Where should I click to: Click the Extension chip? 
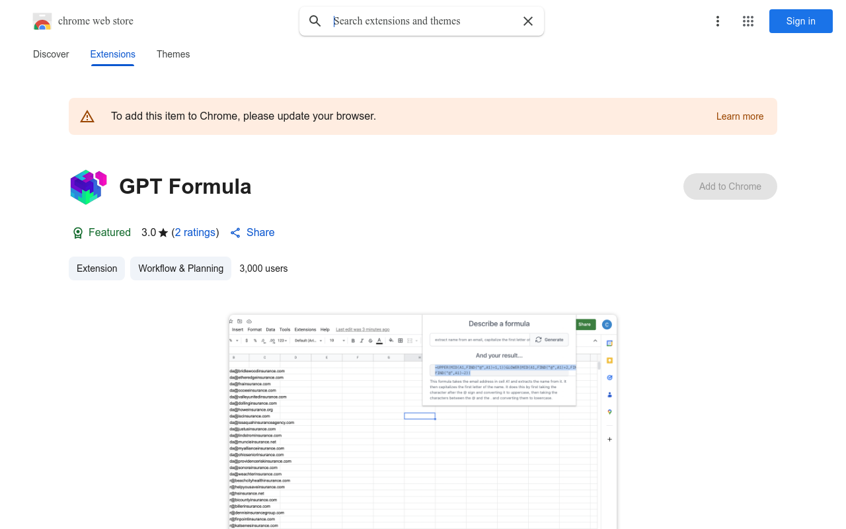96,268
